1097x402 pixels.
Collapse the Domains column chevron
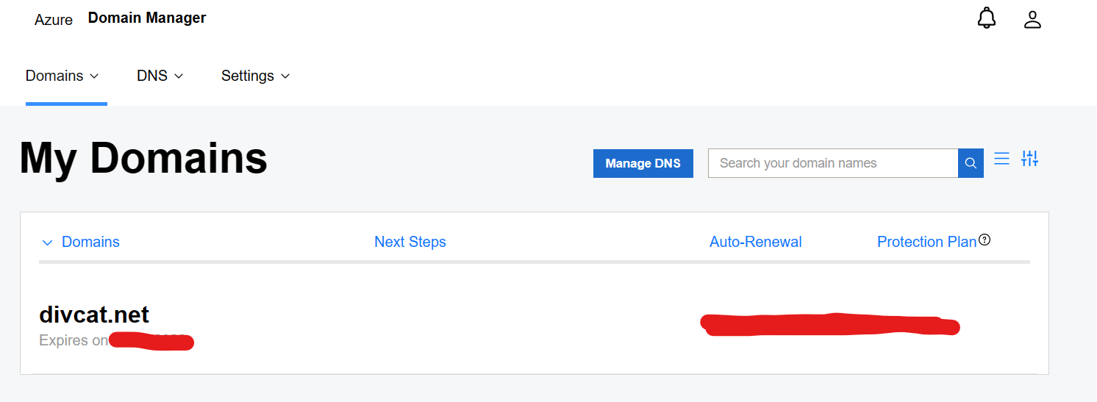[x=48, y=243]
